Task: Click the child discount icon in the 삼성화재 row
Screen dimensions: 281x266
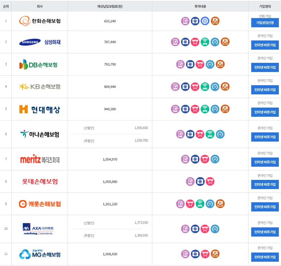Action: click(x=195, y=42)
